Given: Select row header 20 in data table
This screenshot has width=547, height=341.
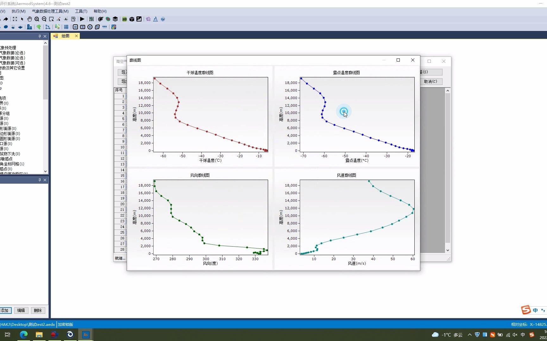Looking at the screenshot, I should click(120, 204).
